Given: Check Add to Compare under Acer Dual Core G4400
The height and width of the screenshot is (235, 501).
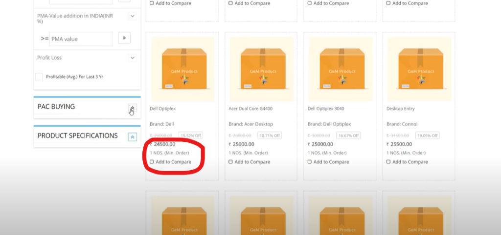Looking at the screenshot, I should click(x=231, y=162).
